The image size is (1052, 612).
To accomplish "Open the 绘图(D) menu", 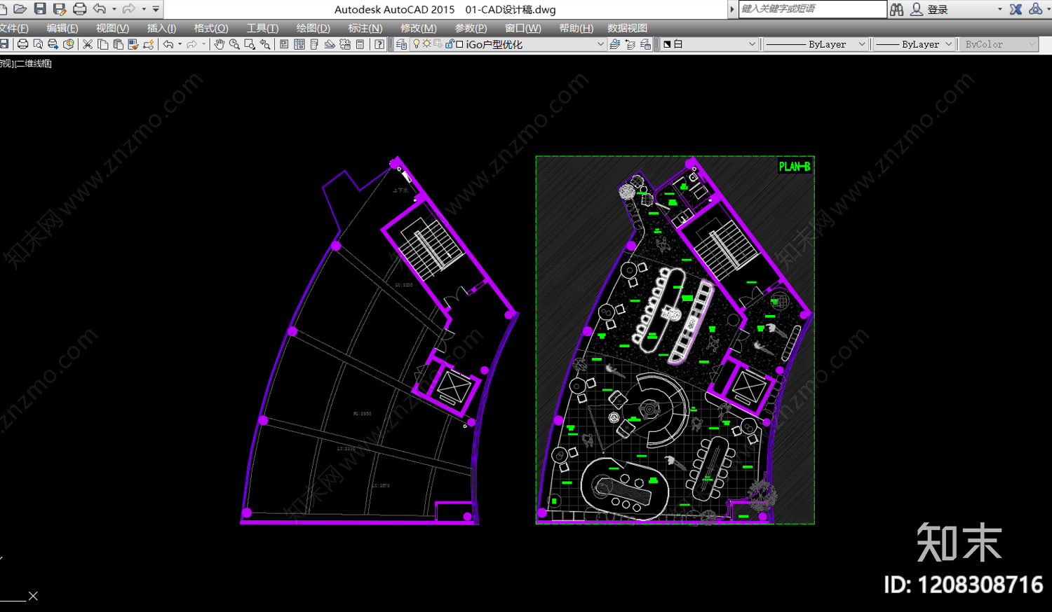I will pos(313,28).
